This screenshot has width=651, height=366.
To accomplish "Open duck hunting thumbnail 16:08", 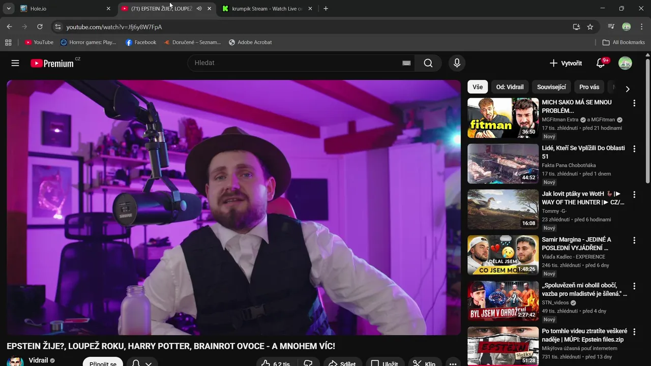I will point(503,209).
